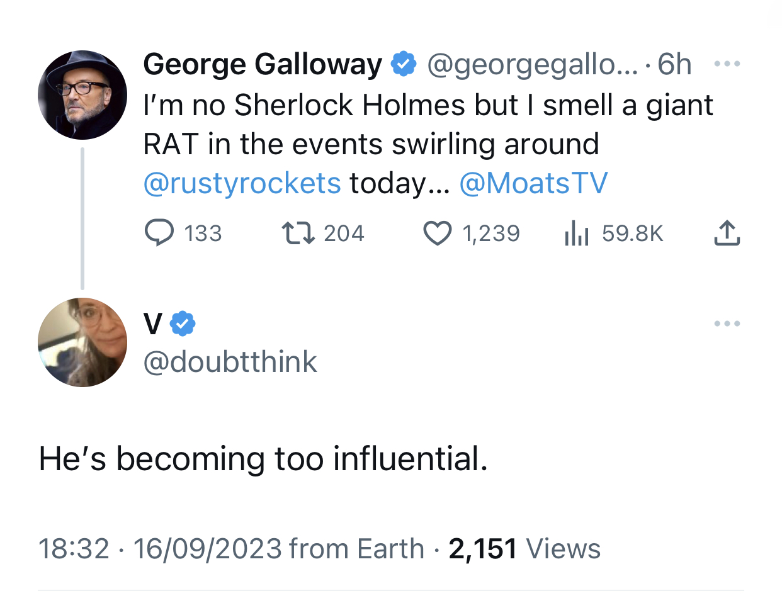Click the 18:32 · 16/09/2023 timestamp
Viewport: 782px width, 603px height.
point(160,548)
